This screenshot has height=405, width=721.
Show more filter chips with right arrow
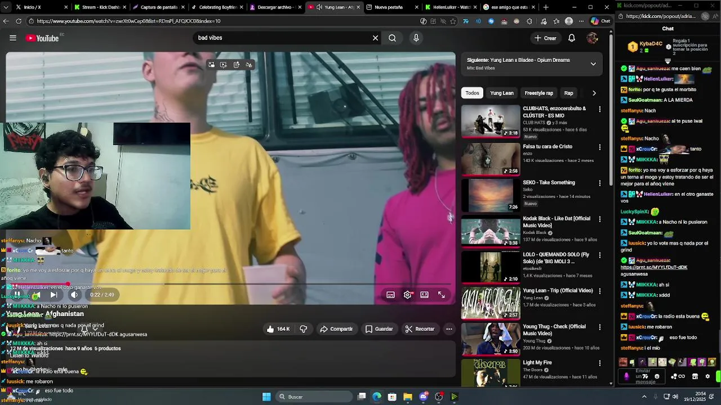(x=594, y=93)
